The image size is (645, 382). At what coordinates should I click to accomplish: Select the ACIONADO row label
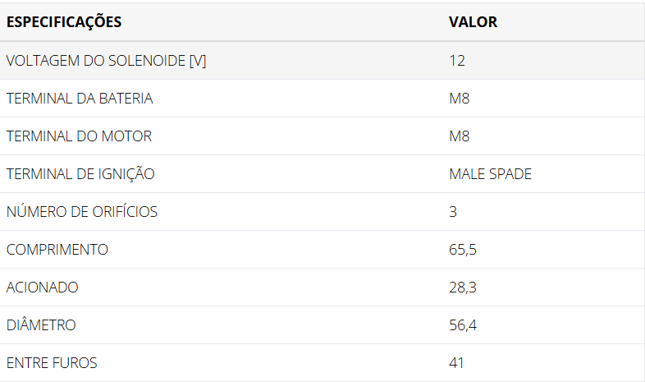[43, 288]
